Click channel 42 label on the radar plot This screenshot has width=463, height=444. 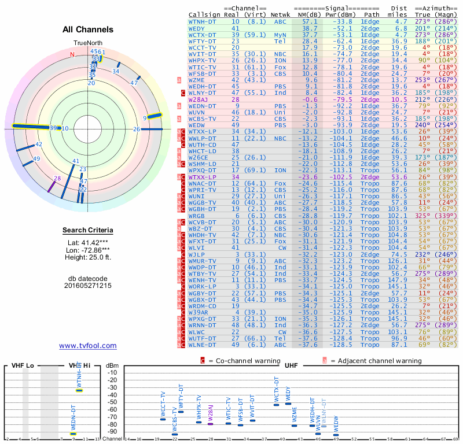click(x=39, y=144)
